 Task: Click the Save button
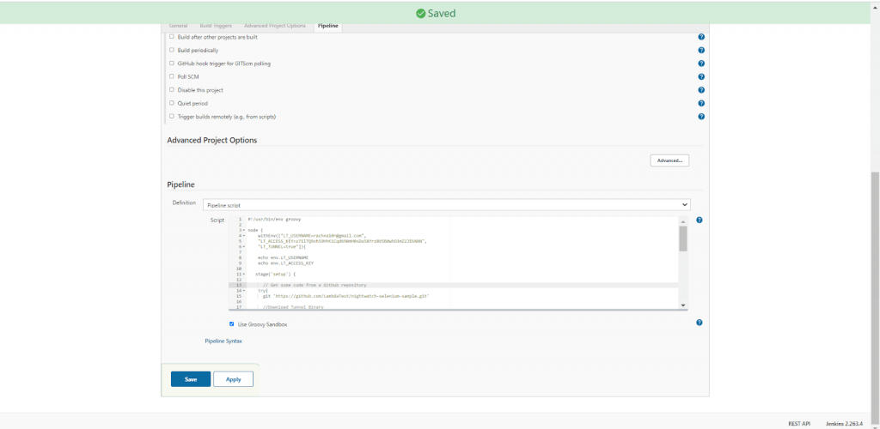[x=190, y=379]
